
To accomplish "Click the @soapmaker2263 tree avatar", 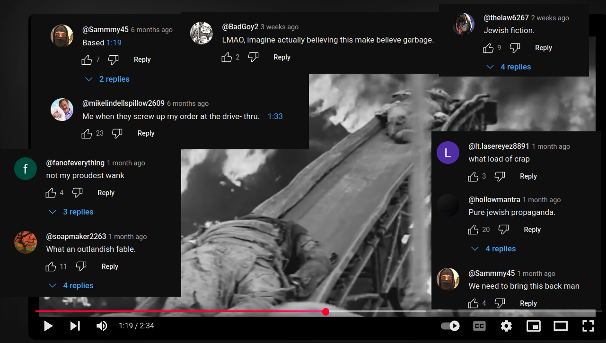I will coord(26,242).
